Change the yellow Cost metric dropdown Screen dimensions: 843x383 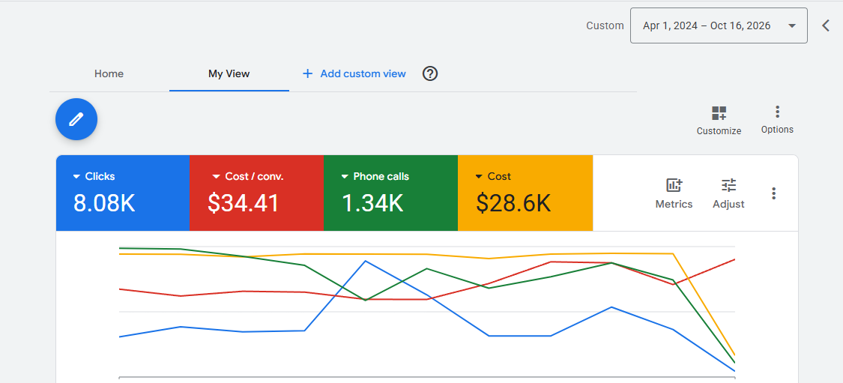coord(493,176)
